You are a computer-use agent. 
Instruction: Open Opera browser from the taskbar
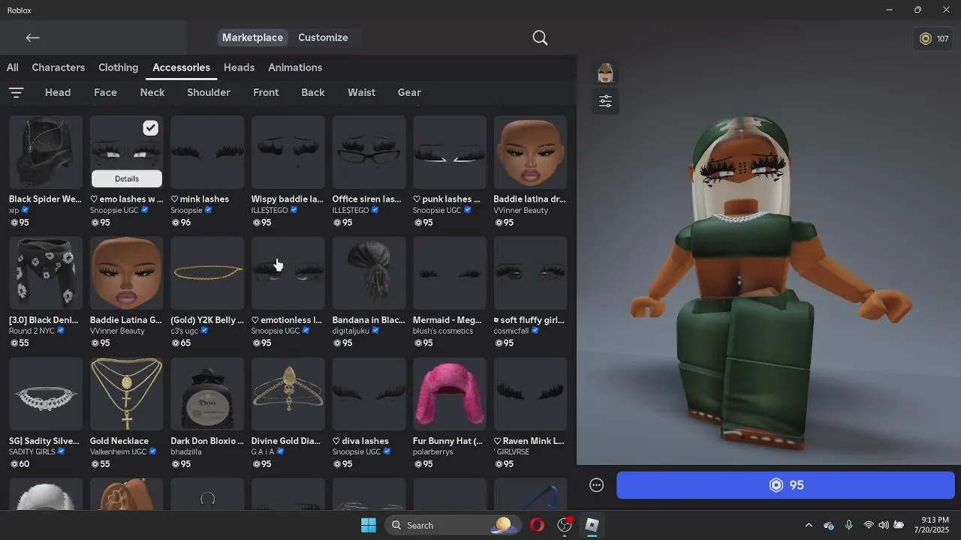tap(537, 525)
